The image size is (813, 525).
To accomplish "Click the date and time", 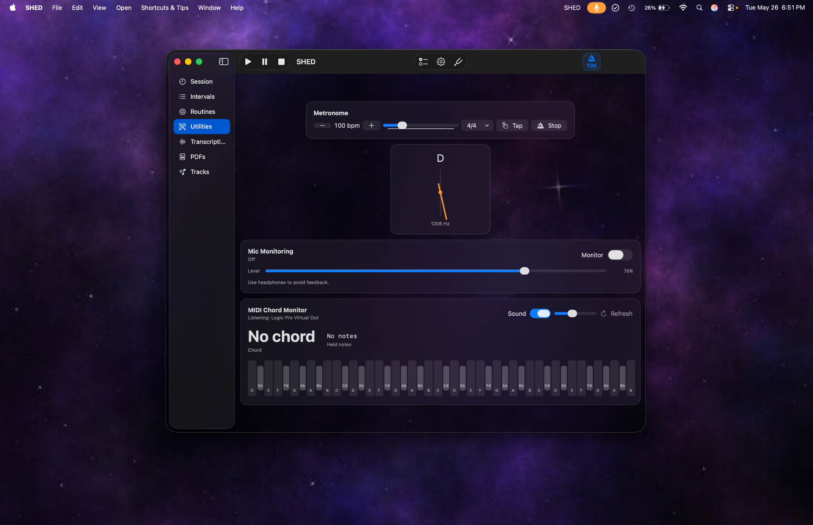I will [x=775, y=8].
